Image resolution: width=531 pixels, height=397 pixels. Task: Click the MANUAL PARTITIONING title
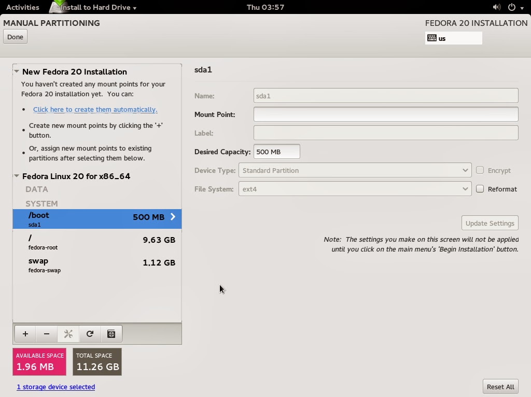[x=51, y=23]
